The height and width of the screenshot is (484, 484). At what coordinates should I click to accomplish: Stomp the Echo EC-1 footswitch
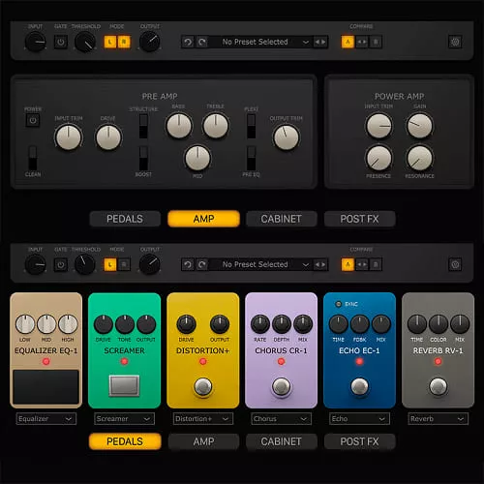[359, 386]
